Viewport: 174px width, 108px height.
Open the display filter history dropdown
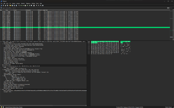click(170, 8)
